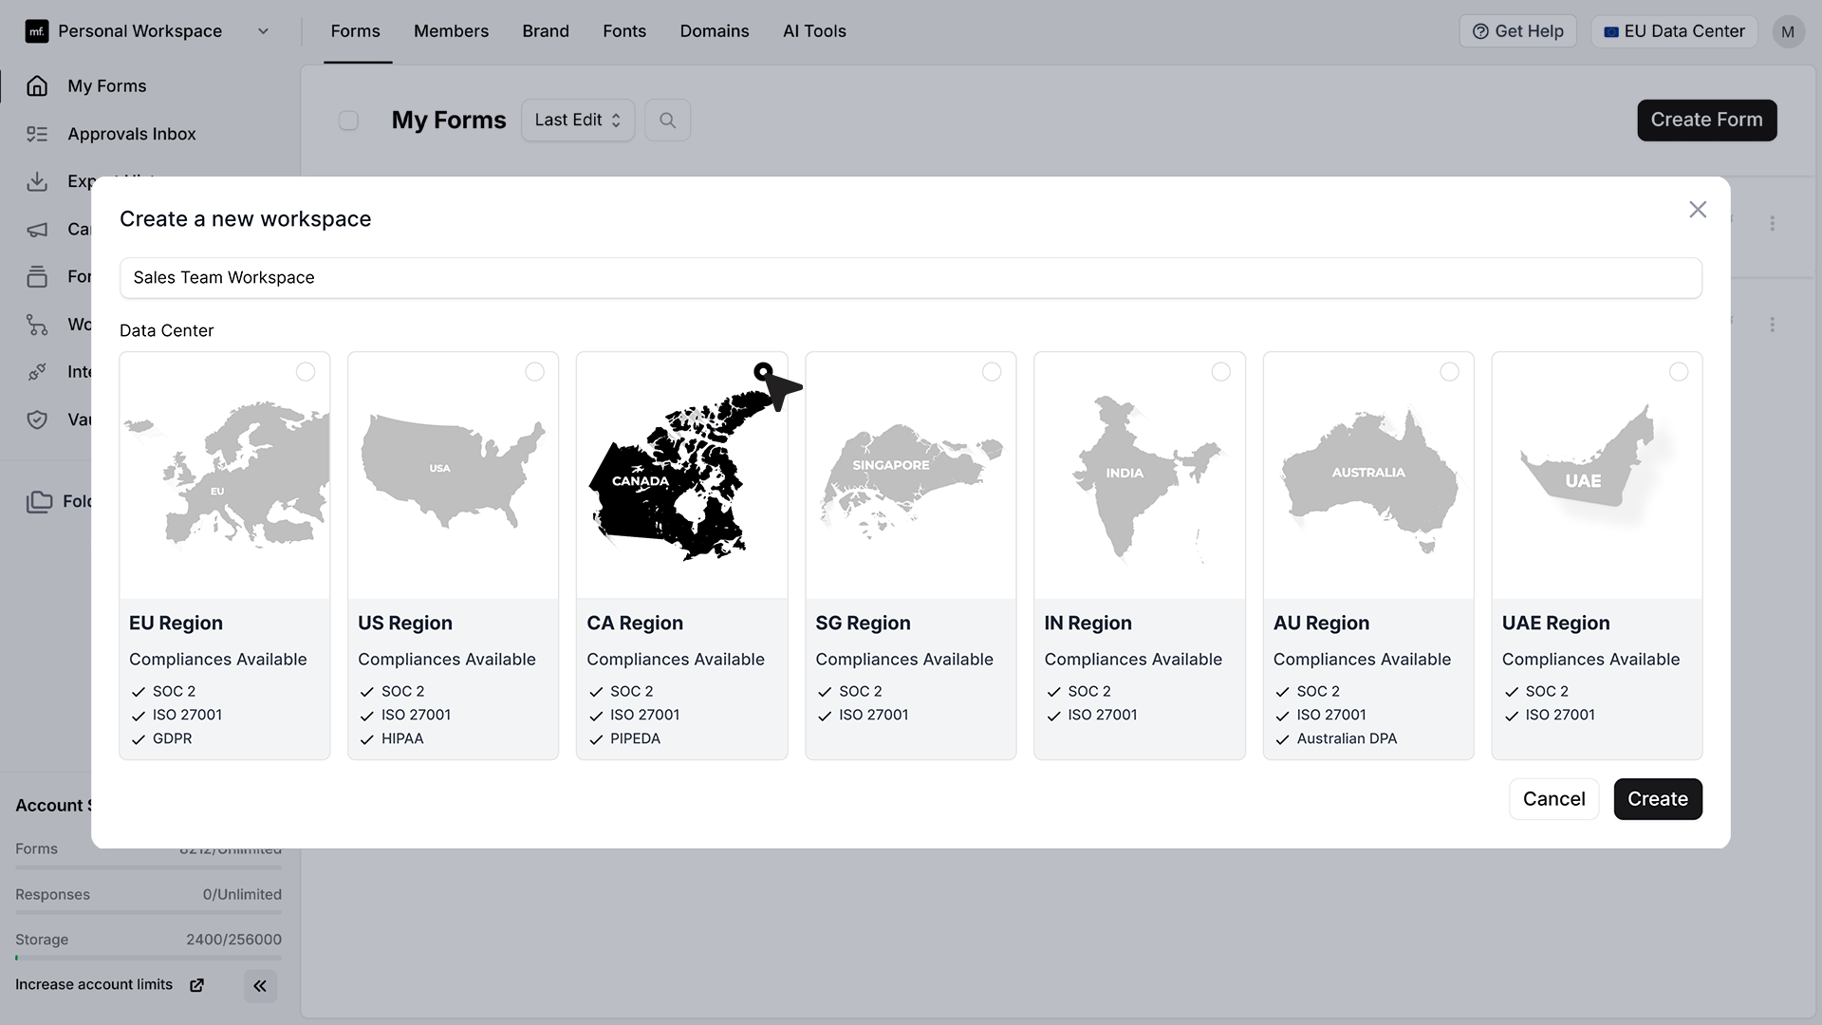Click GDPR compliance text in EU card

173,739
